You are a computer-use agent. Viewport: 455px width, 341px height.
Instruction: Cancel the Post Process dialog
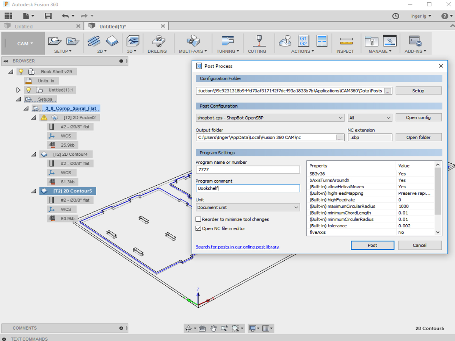(x=419, y=245)
